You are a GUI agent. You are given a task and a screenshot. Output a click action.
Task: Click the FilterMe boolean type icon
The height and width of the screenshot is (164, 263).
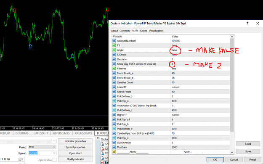[x=114, y=69]
